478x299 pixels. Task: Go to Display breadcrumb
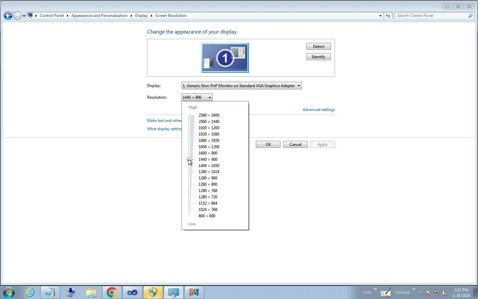(x=141, y=16)
